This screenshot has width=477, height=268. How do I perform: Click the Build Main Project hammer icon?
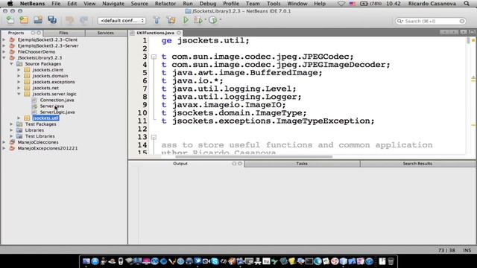point(157,20)
